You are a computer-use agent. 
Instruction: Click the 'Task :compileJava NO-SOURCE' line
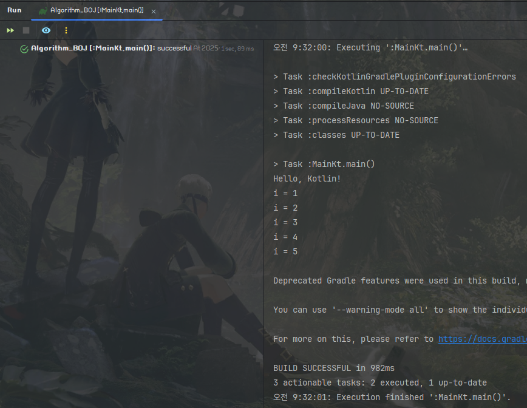344,106
